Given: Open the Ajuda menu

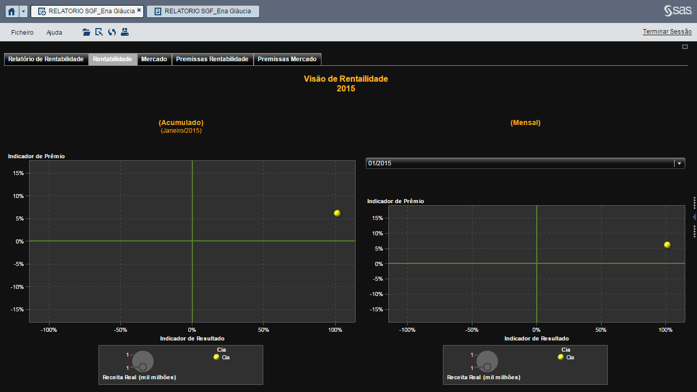Looking at the screenshot, I should 54,32.
